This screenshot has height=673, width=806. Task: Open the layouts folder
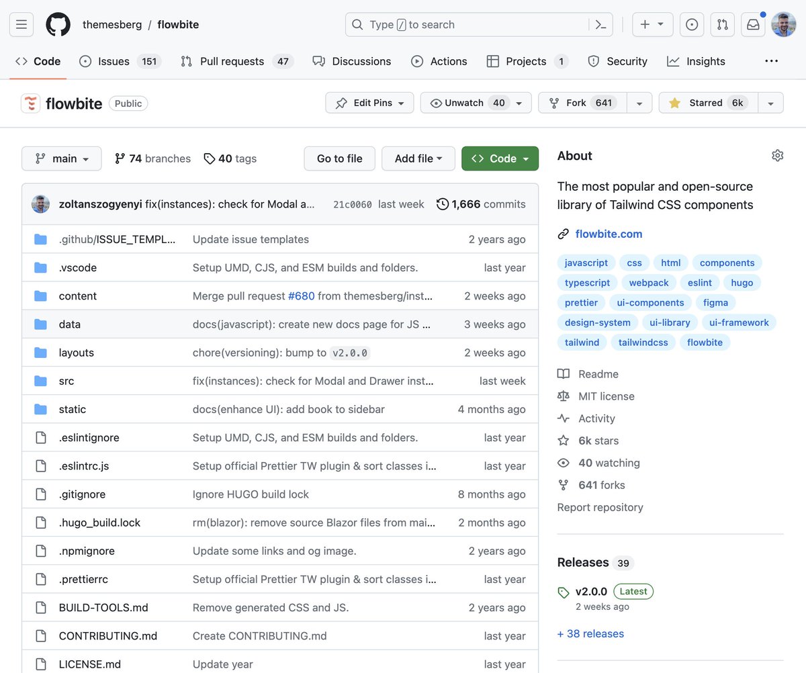77,353
